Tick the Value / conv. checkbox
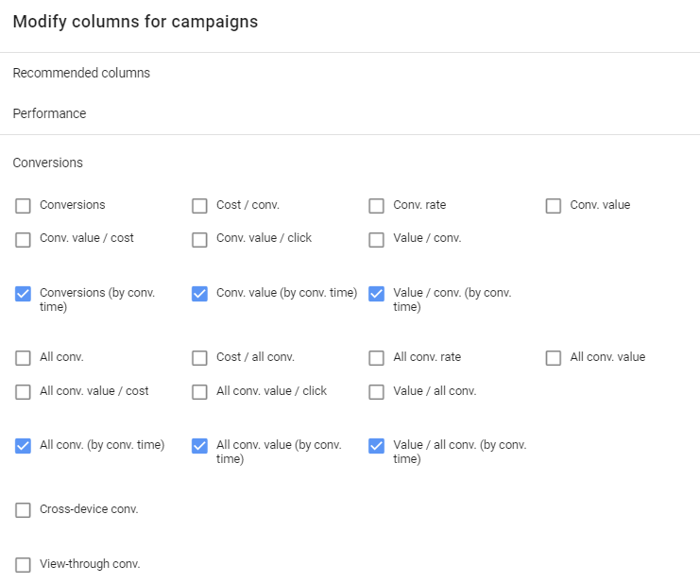This screenshot has height=583, width=700. coord(376,239)
